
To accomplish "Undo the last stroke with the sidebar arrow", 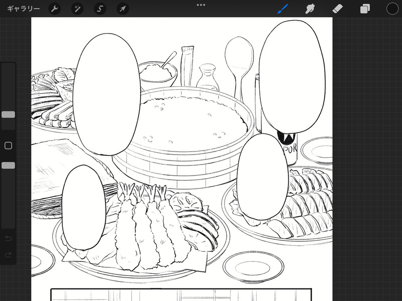I will (x=8, y=238).
